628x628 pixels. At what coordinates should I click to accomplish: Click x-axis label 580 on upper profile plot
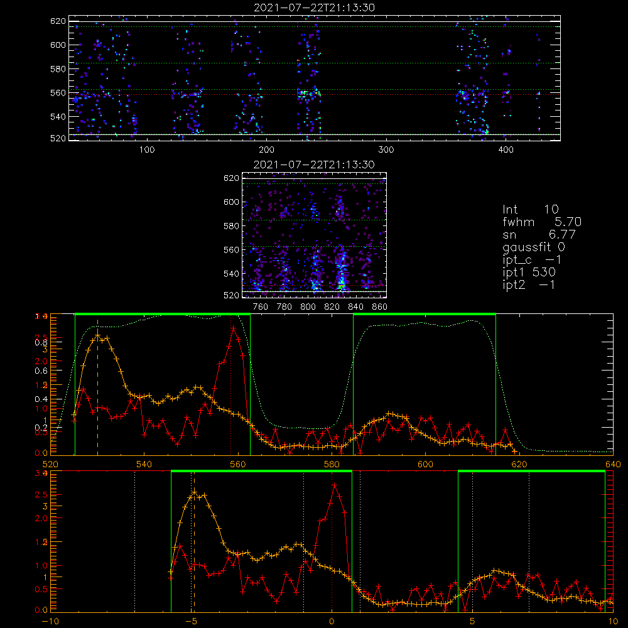(x=332, y=464)
